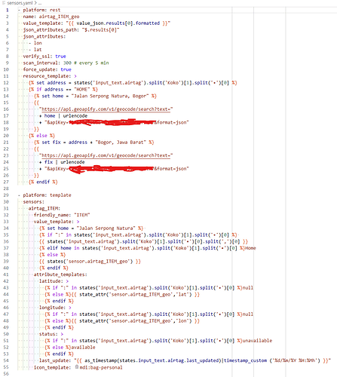Image resolution: width=337 pixels, height=377 pixels.
Task: Click the '>' marker after value_template on line 33
Action: tap(78, 222)
